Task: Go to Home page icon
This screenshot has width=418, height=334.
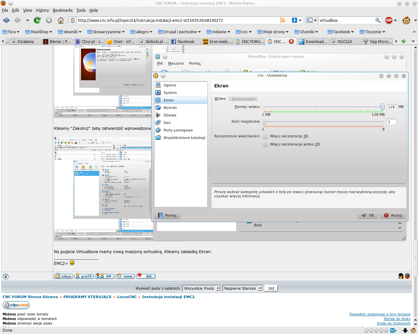Action: coord(61,20)
